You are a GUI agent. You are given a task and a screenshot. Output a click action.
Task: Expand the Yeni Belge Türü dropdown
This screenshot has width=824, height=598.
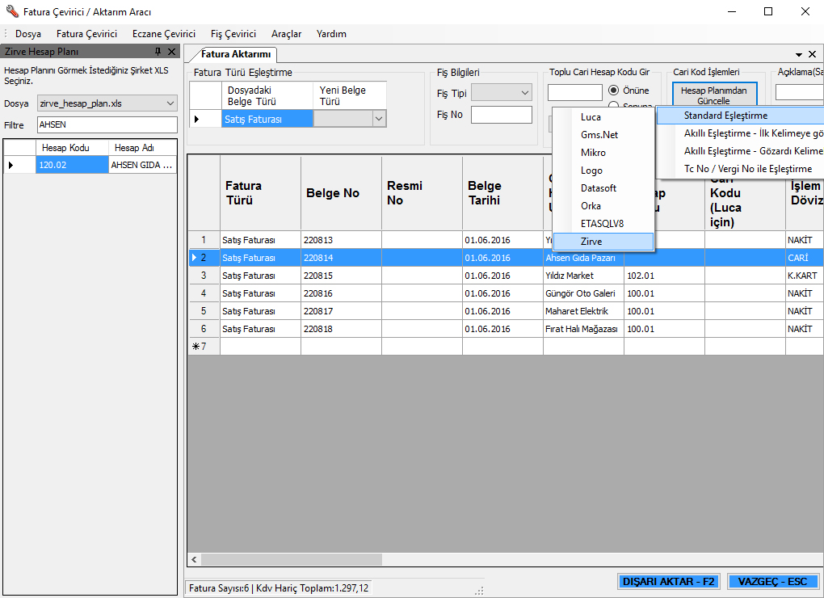click(379, 120)
